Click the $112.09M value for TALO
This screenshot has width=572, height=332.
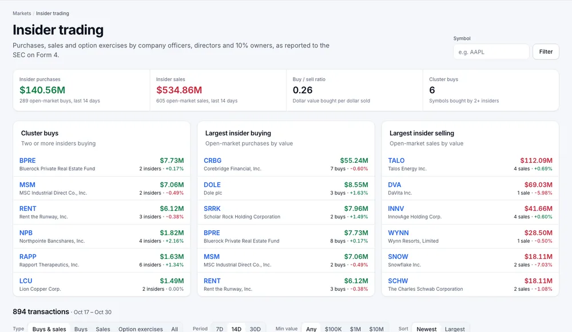[x=537, y=161]
